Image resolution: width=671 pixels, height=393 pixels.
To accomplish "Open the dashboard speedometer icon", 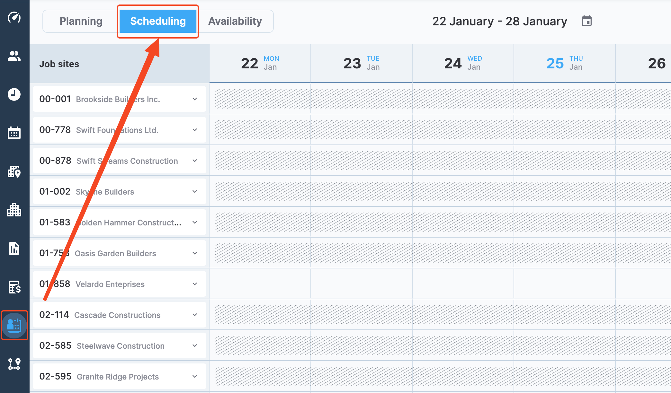I will click(x=14, y=17).
